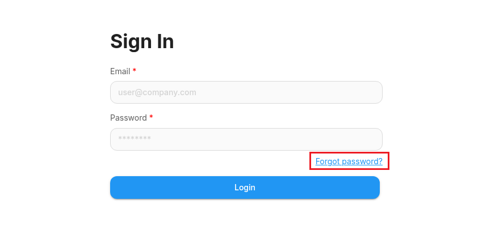The width and height of the screenshot is (478, 243).
Task: Submit the form using Login
Action: click(245, 187)
